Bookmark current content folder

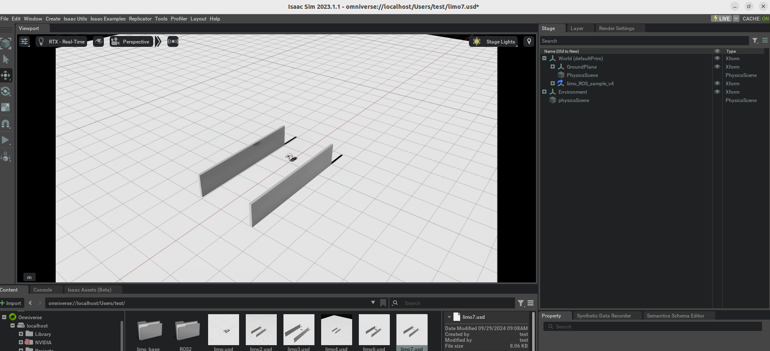[x=383, y=303]
